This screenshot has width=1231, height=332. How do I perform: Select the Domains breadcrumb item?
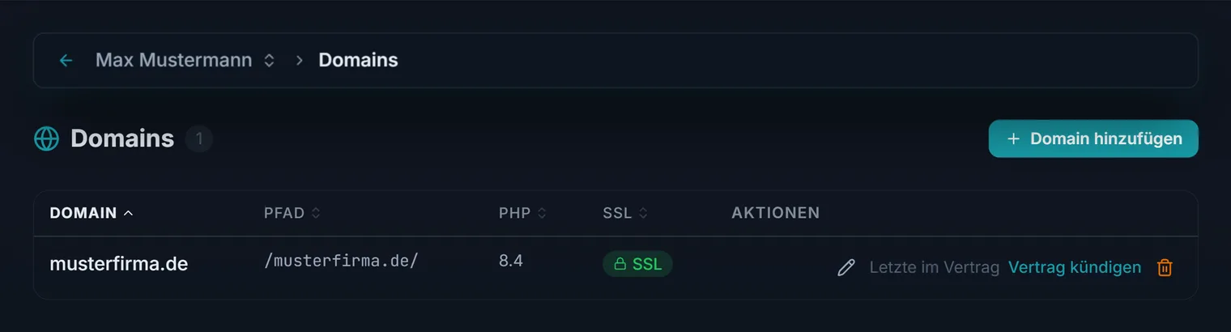click(358, 60)
